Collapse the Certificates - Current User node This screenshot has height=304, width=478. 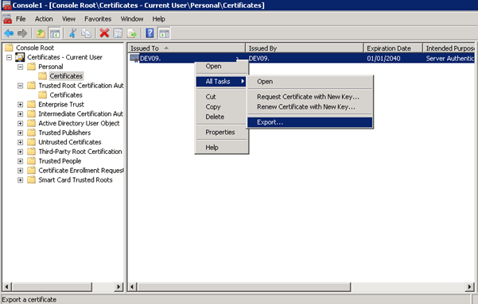(x=9, y=57)
